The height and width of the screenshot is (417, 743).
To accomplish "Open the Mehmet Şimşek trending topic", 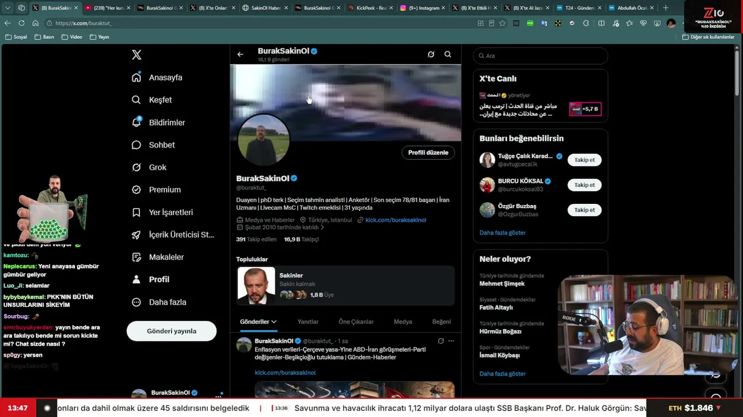I will [502, 284].
